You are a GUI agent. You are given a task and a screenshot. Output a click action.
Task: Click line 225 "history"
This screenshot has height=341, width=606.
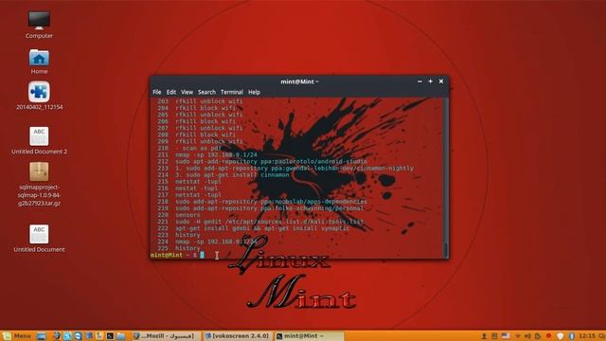(179, 248)
